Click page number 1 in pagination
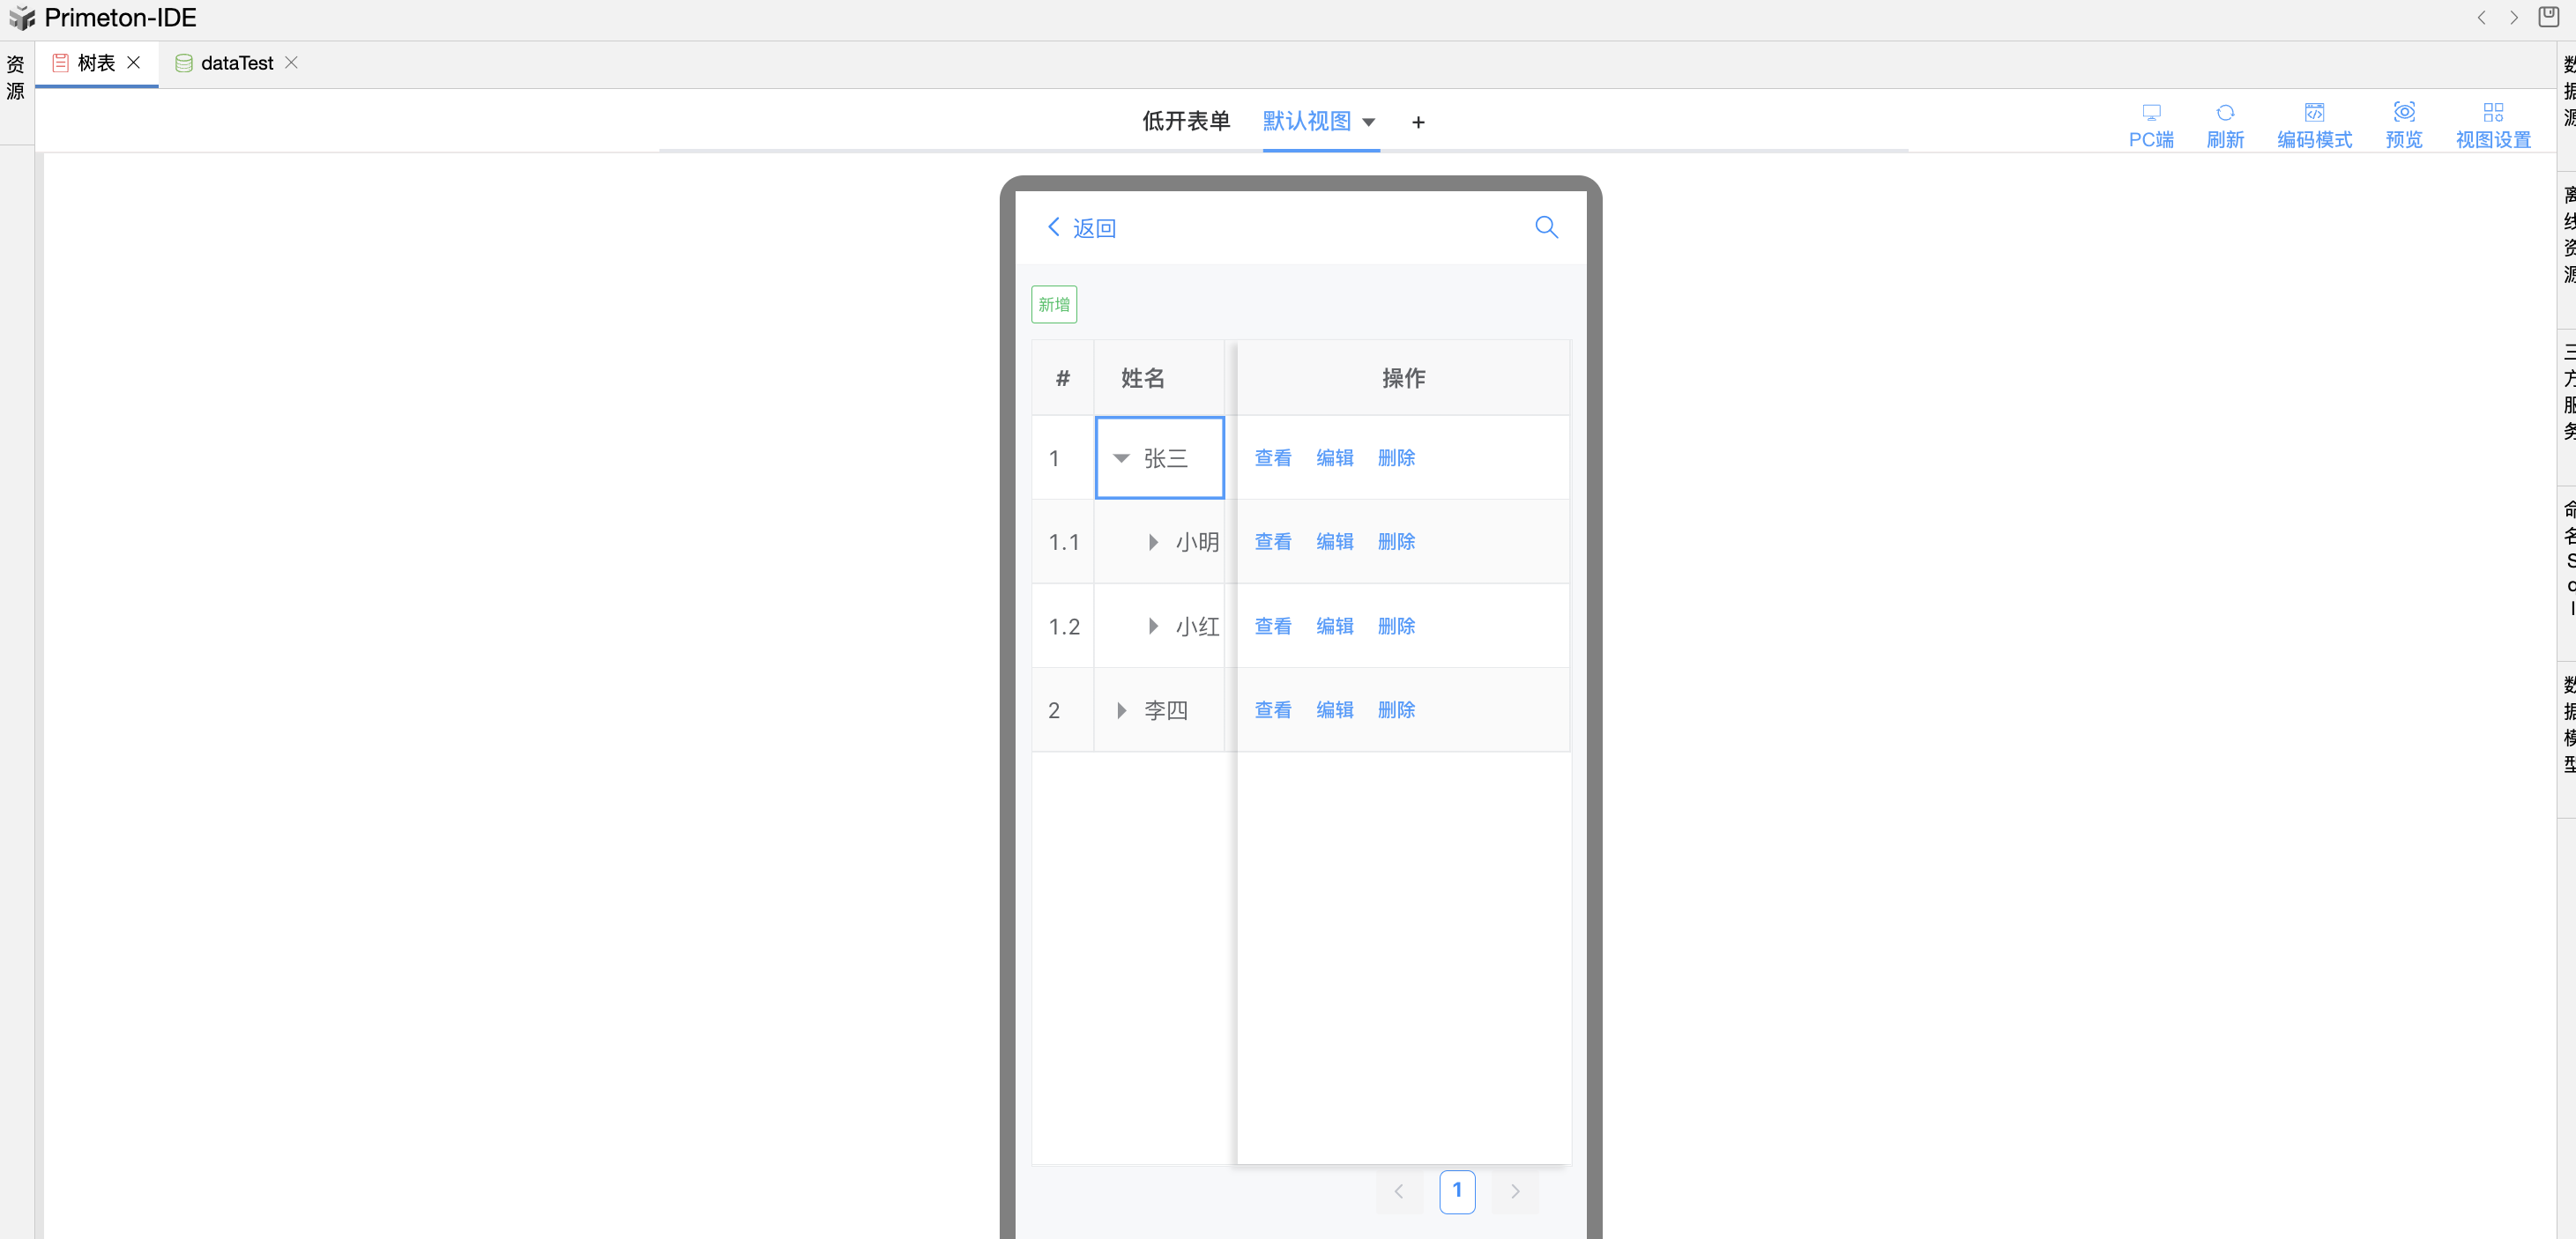Viewport: 2576px width, 1239px height. click(1456, 1191)
